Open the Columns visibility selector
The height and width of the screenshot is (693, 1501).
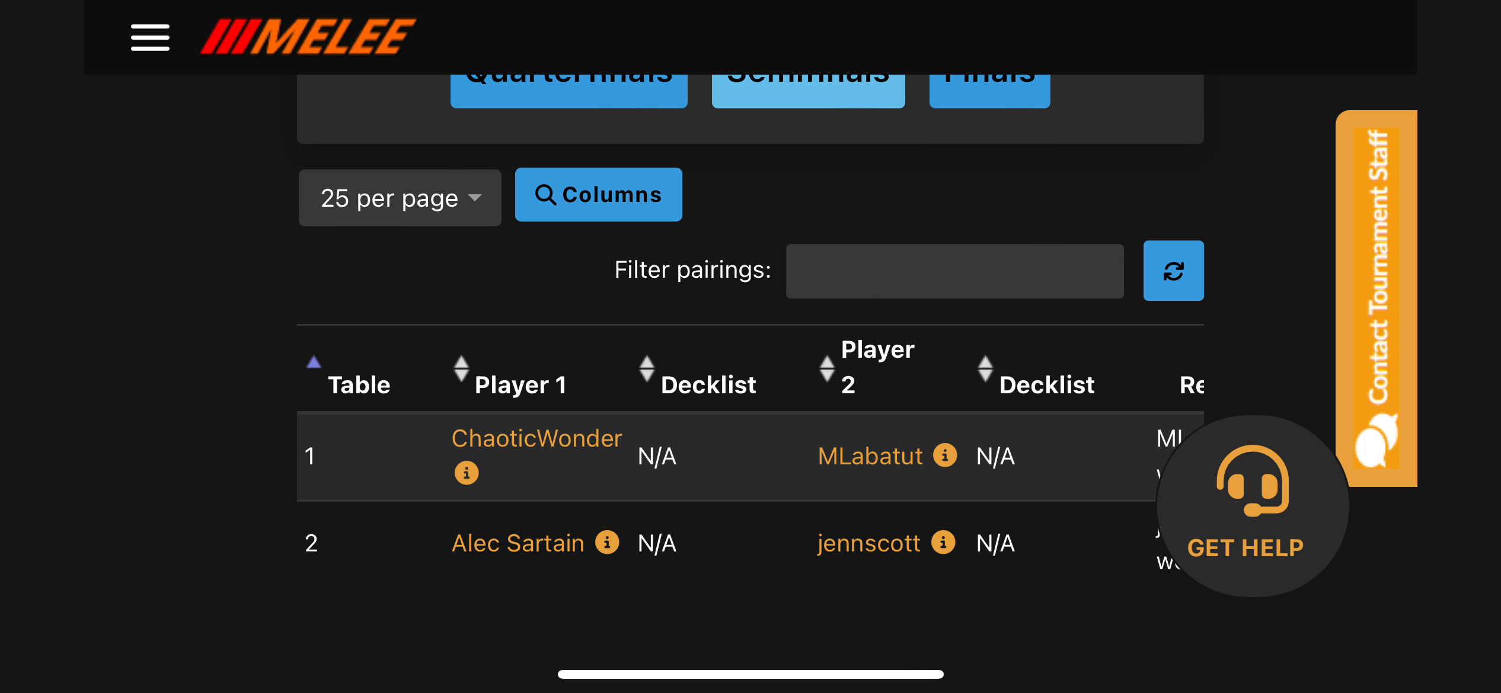click(x=598, y=195)
